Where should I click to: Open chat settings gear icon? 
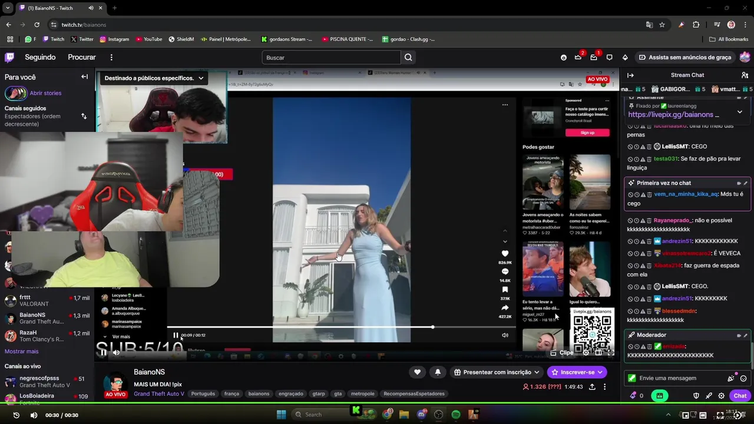(721, 396)
